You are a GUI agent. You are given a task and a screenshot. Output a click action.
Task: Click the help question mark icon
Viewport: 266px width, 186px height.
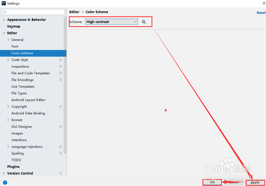tap(5, 183)
